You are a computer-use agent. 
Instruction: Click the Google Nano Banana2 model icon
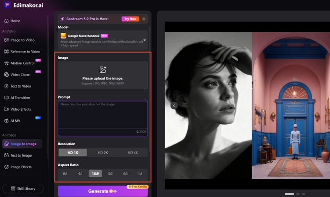pos(63,36)
